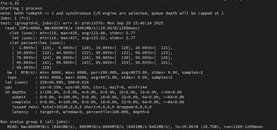Click the 99.95th percentile value 161
277x130 pixels.
[x=165, y=63]
